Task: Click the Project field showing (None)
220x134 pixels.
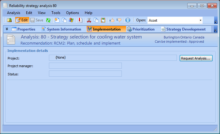Action: coord(113,58)
